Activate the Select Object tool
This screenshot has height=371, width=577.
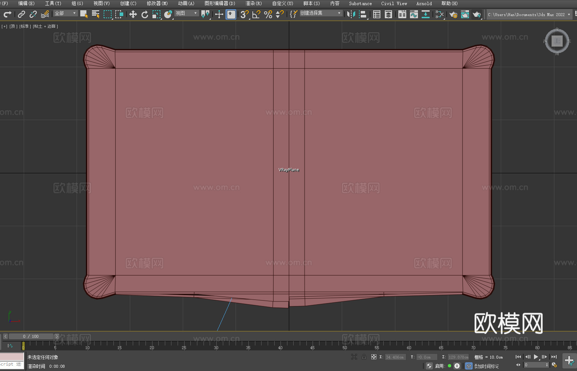pos(84,14)
